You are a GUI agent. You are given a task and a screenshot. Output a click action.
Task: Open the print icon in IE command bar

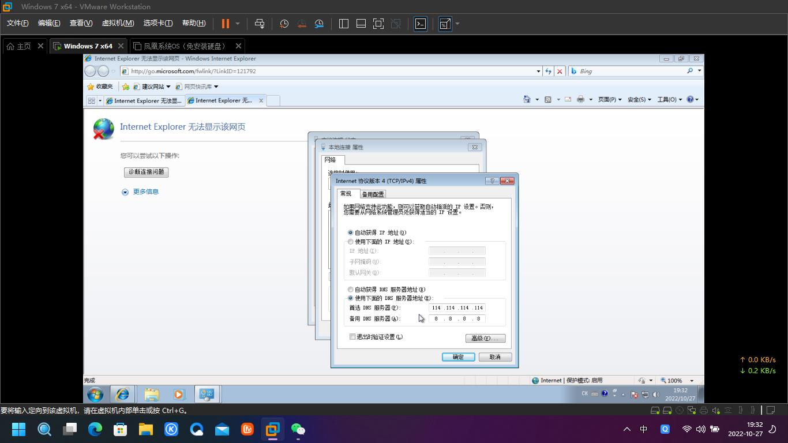[x=580, y=99]
